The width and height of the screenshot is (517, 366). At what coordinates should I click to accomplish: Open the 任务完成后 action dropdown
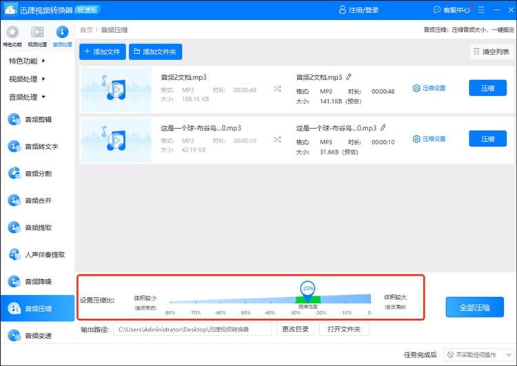coord(478,355)
